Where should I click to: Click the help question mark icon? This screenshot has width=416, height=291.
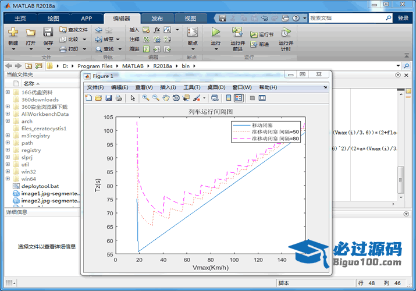pyautogui.click(x=296, y=18)
